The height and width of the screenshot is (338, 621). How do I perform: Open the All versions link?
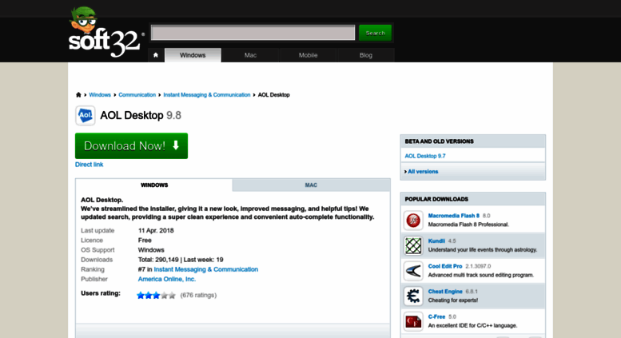click(x=423, y=171)
